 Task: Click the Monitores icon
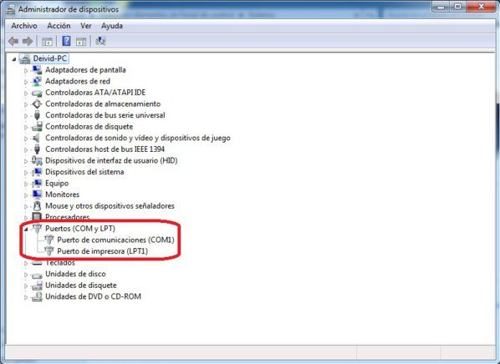37,195
